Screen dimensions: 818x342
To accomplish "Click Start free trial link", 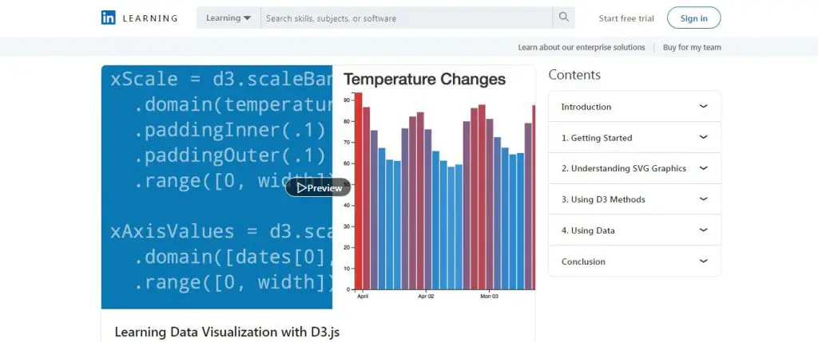I will pyautogui.click(x=626, y=18).
